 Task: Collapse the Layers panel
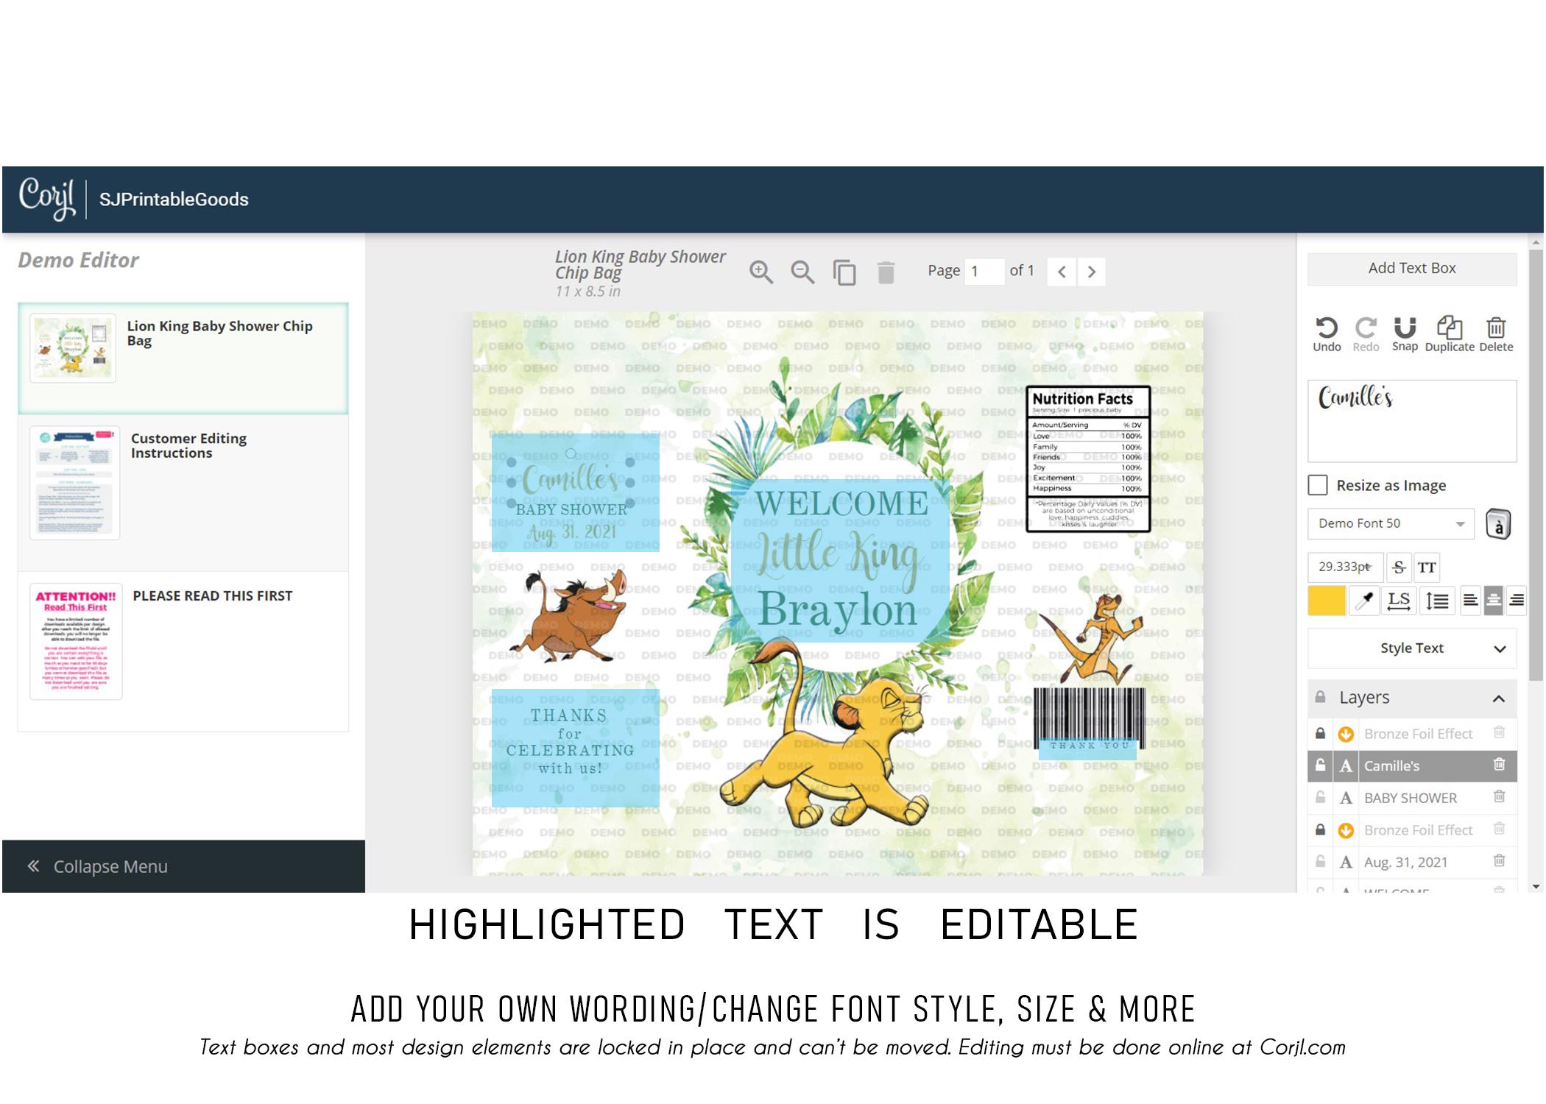1498,698
